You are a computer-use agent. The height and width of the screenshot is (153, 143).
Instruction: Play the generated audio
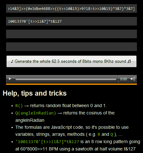point(10,79)
